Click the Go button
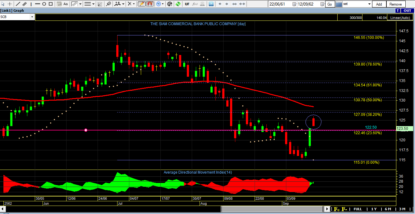 point(330,4)
